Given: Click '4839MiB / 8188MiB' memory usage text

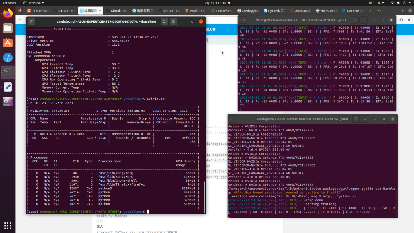Looking at the screenshot, I should click(133, 138).
